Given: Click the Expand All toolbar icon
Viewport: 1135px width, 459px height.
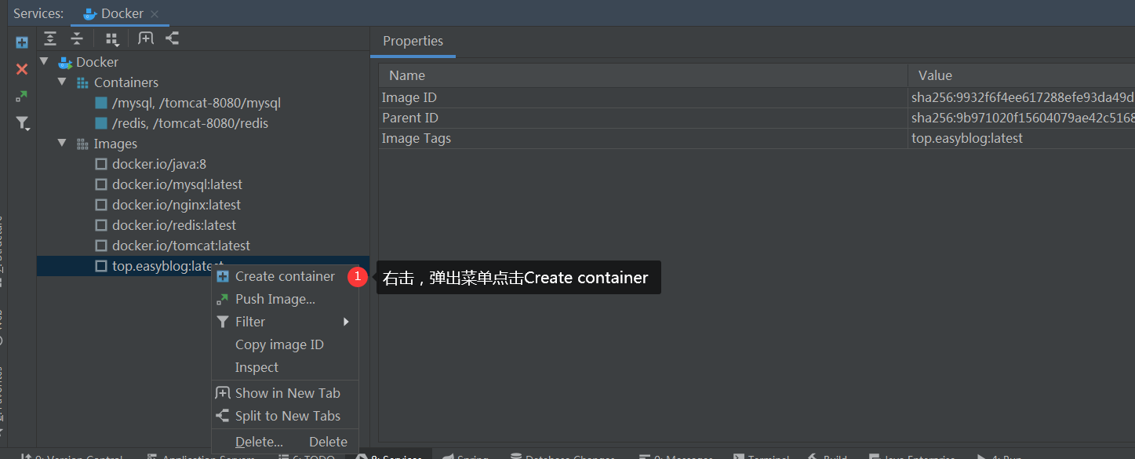Looking at the screenshot, I should coord(50,38).
